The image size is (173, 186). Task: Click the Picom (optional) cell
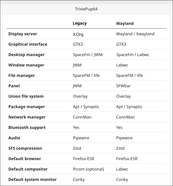pos(88,169)
